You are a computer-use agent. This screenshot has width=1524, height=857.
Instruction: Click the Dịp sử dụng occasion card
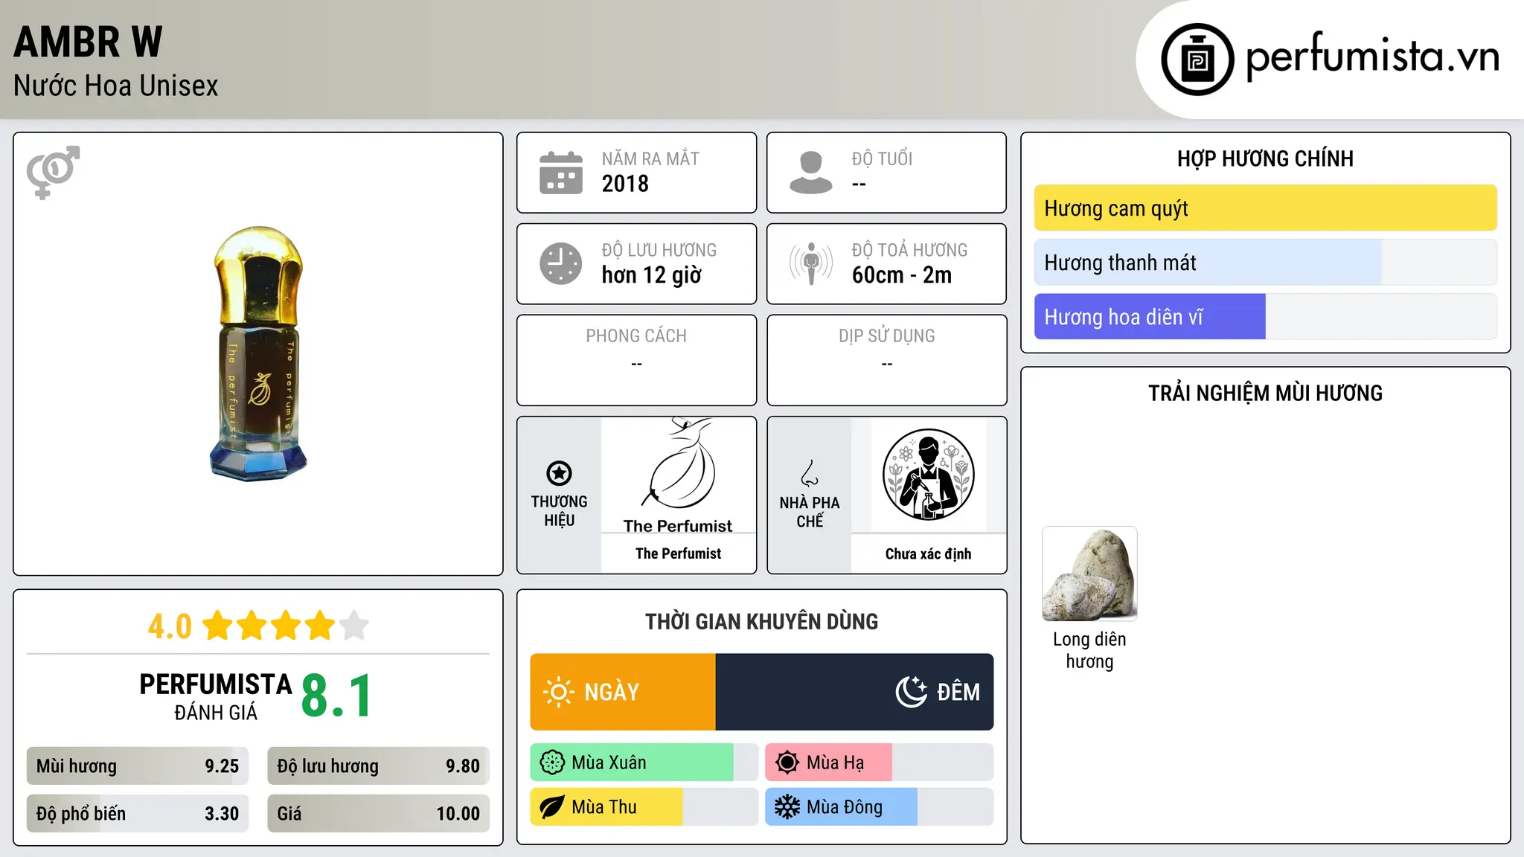coord(886,360)
